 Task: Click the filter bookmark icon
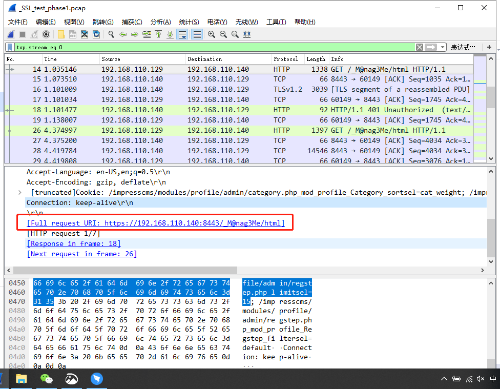click(x=10, y=47)
